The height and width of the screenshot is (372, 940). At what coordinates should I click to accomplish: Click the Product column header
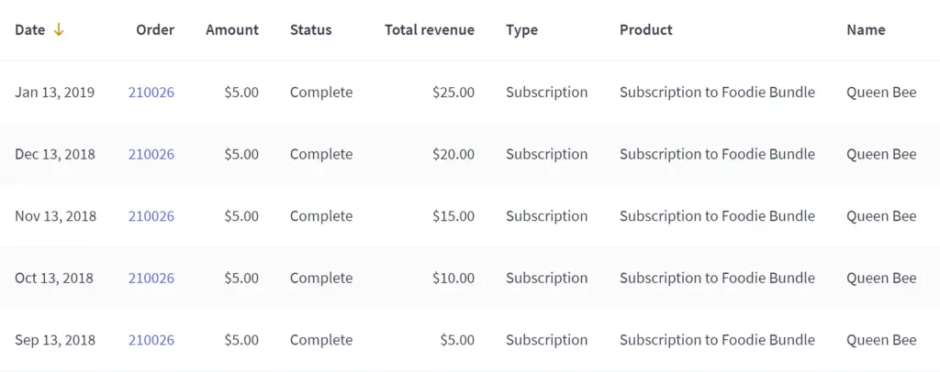click(x=646, y=30)
